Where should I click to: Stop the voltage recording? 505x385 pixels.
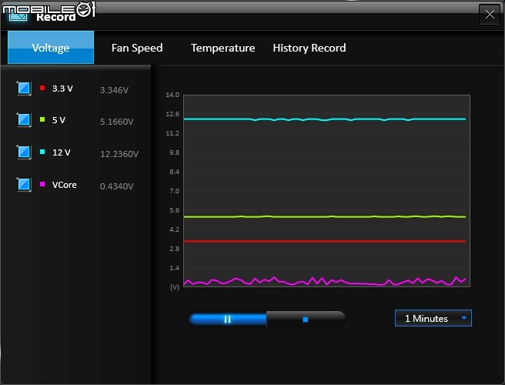[x=306, y=320]
